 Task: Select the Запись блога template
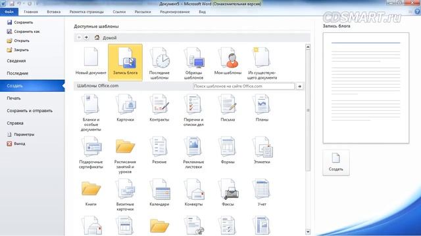(125, 62)
